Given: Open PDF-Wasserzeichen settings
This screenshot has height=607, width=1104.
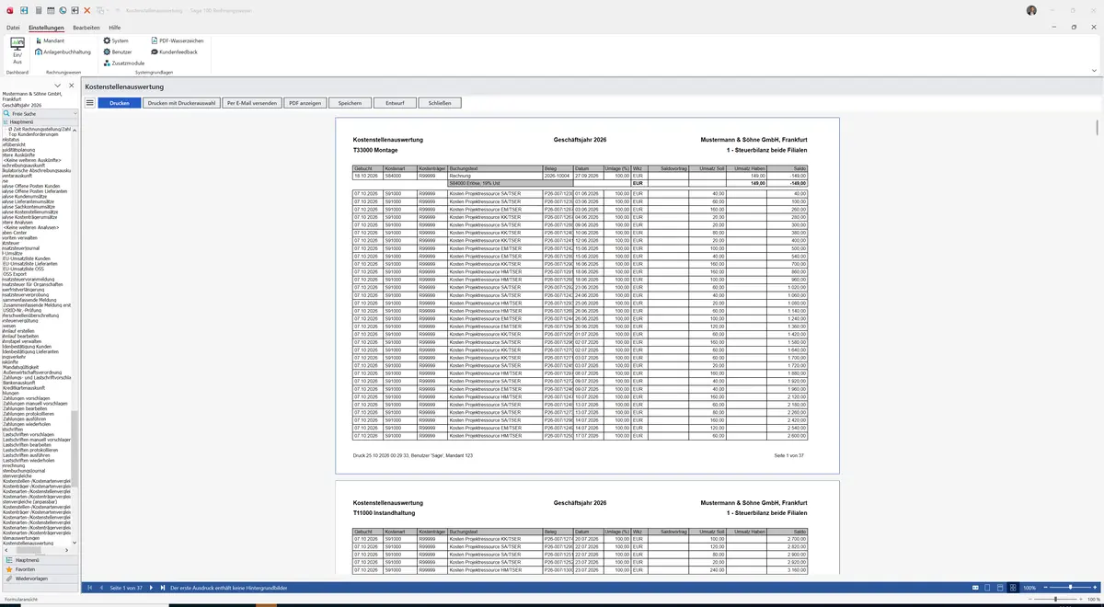Looking at the screenshot, I should [x=177, y=40].
